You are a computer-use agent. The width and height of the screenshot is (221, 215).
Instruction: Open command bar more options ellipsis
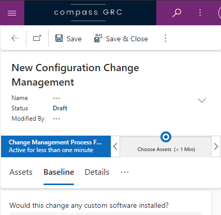165,38
